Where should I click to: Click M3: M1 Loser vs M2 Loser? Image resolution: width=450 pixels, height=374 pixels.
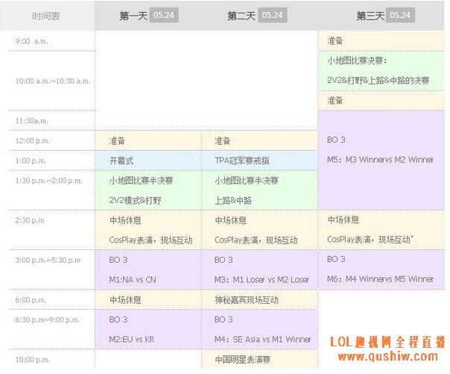coord(262,280)
